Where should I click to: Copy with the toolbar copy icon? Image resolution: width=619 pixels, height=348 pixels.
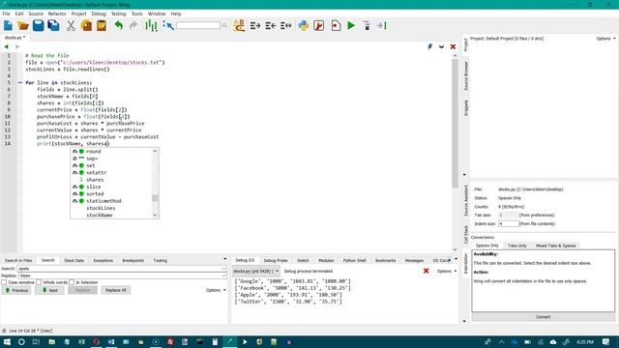pos(86,26)
